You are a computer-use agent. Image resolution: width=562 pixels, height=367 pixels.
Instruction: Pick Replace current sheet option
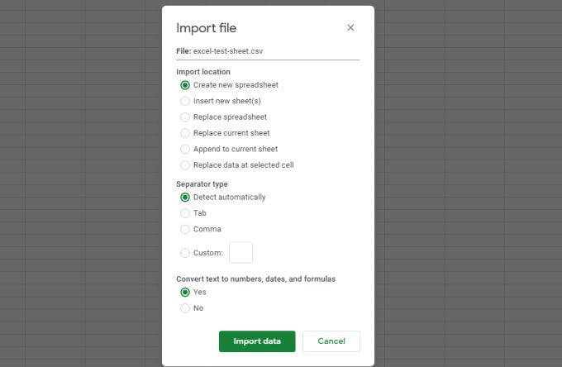185,133
